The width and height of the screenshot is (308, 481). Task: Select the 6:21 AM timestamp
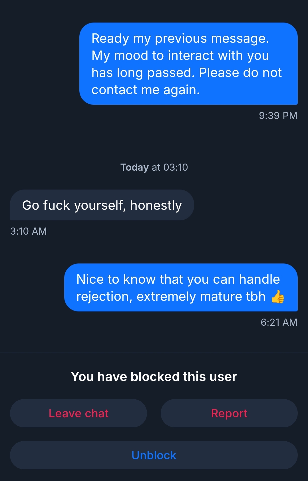click(279, 322)
